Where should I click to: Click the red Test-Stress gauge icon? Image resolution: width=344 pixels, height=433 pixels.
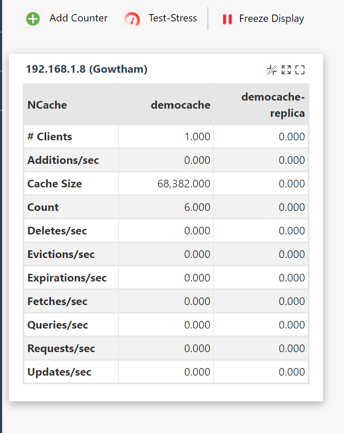point(132,19)
